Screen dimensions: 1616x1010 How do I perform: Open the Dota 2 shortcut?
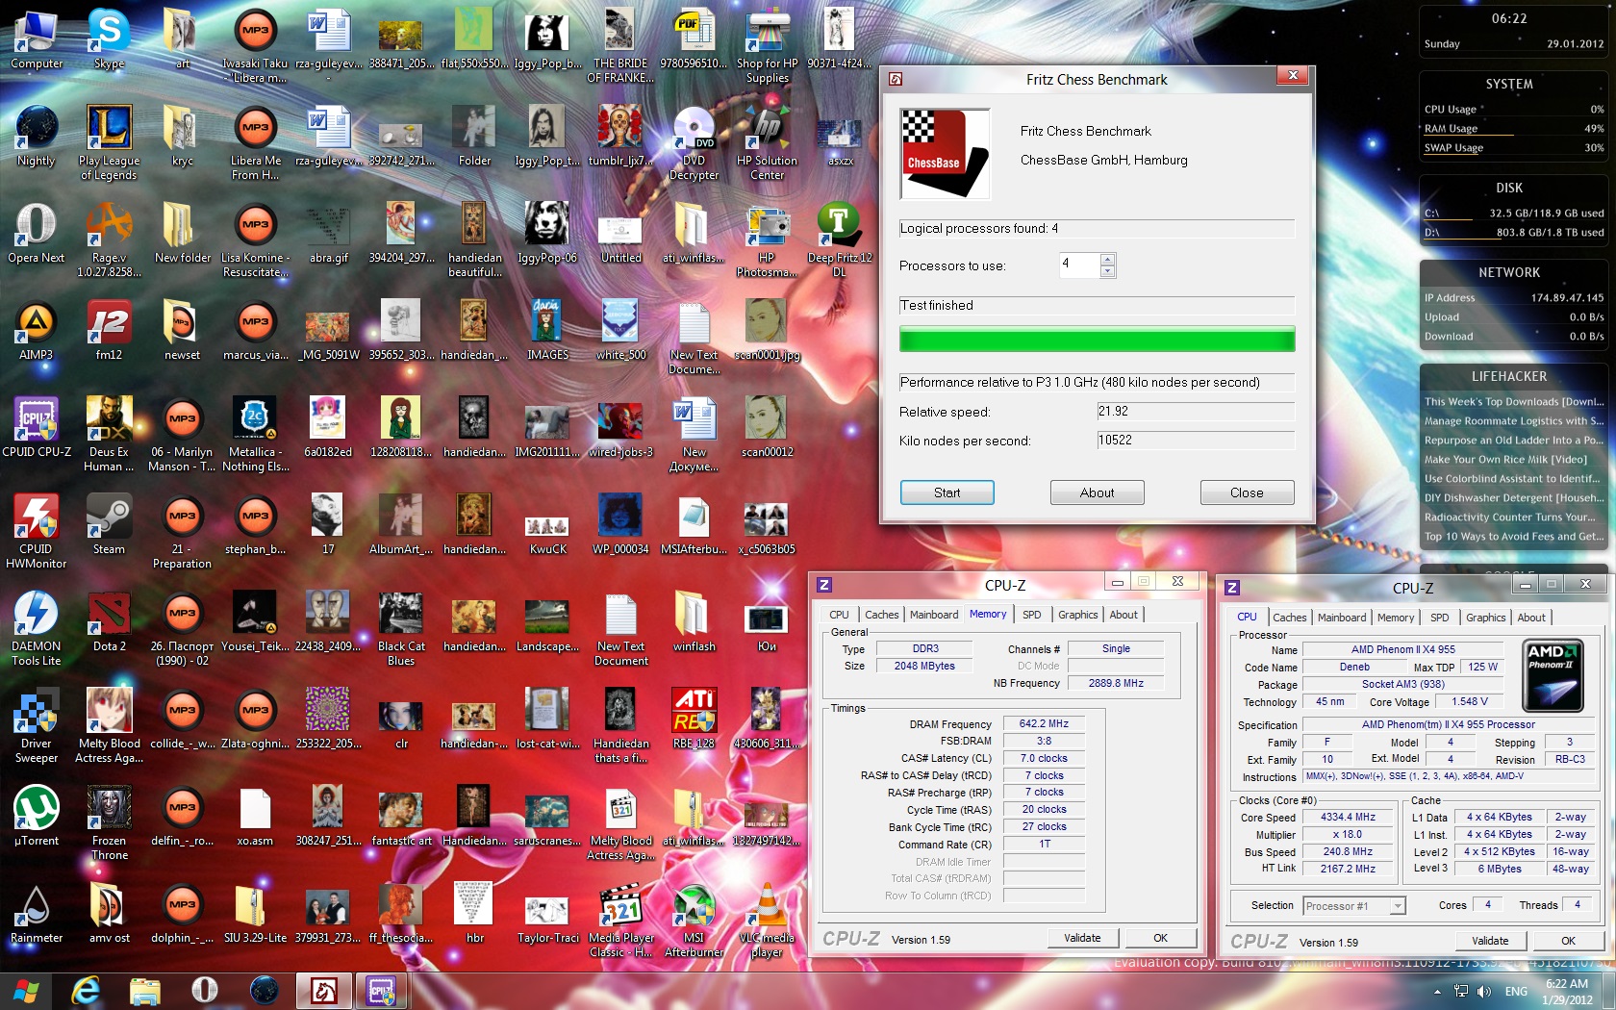pos(109,621)
